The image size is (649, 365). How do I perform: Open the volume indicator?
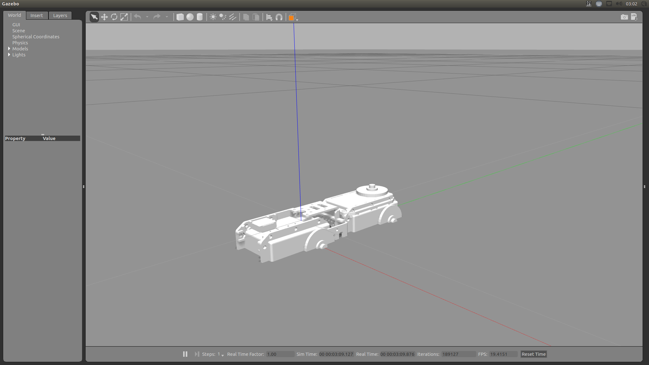619,4
